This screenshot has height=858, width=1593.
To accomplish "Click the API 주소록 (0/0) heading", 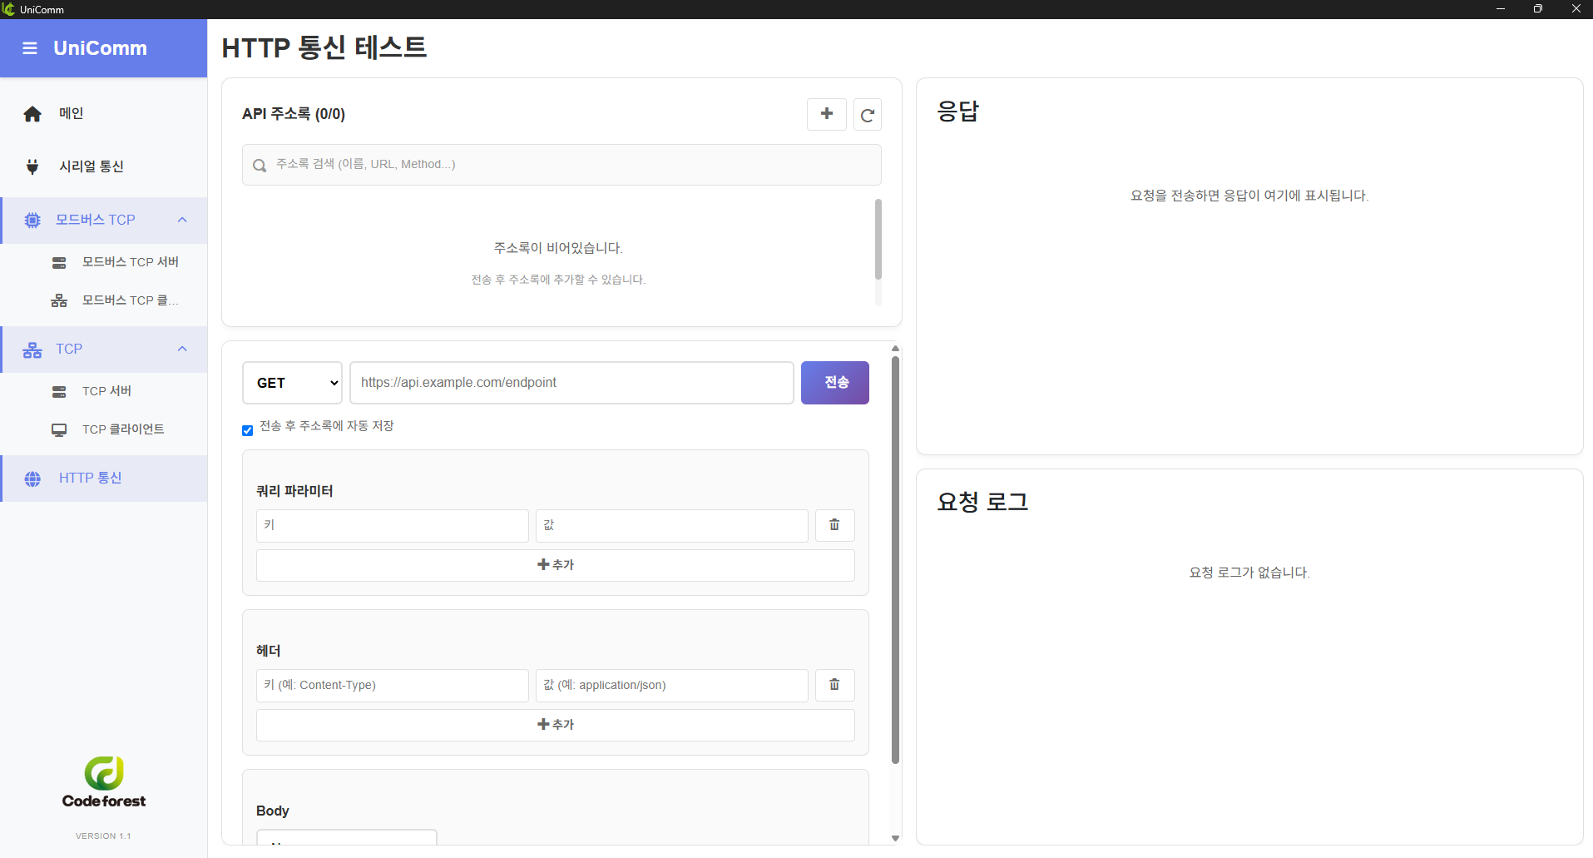I will 294,114.
